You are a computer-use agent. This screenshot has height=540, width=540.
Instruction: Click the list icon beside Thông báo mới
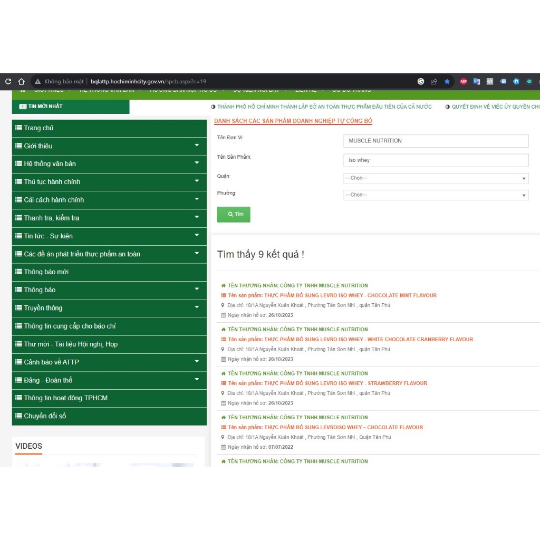pyautogui.click(x=18, y=272)
